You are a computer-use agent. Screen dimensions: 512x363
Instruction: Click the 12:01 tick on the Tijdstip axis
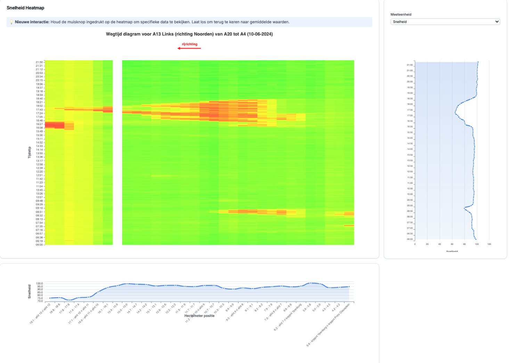click(x=39, y=175)
